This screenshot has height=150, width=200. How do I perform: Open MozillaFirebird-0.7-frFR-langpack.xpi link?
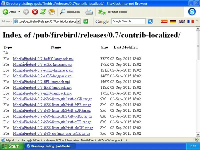click(x=42, y=87)
